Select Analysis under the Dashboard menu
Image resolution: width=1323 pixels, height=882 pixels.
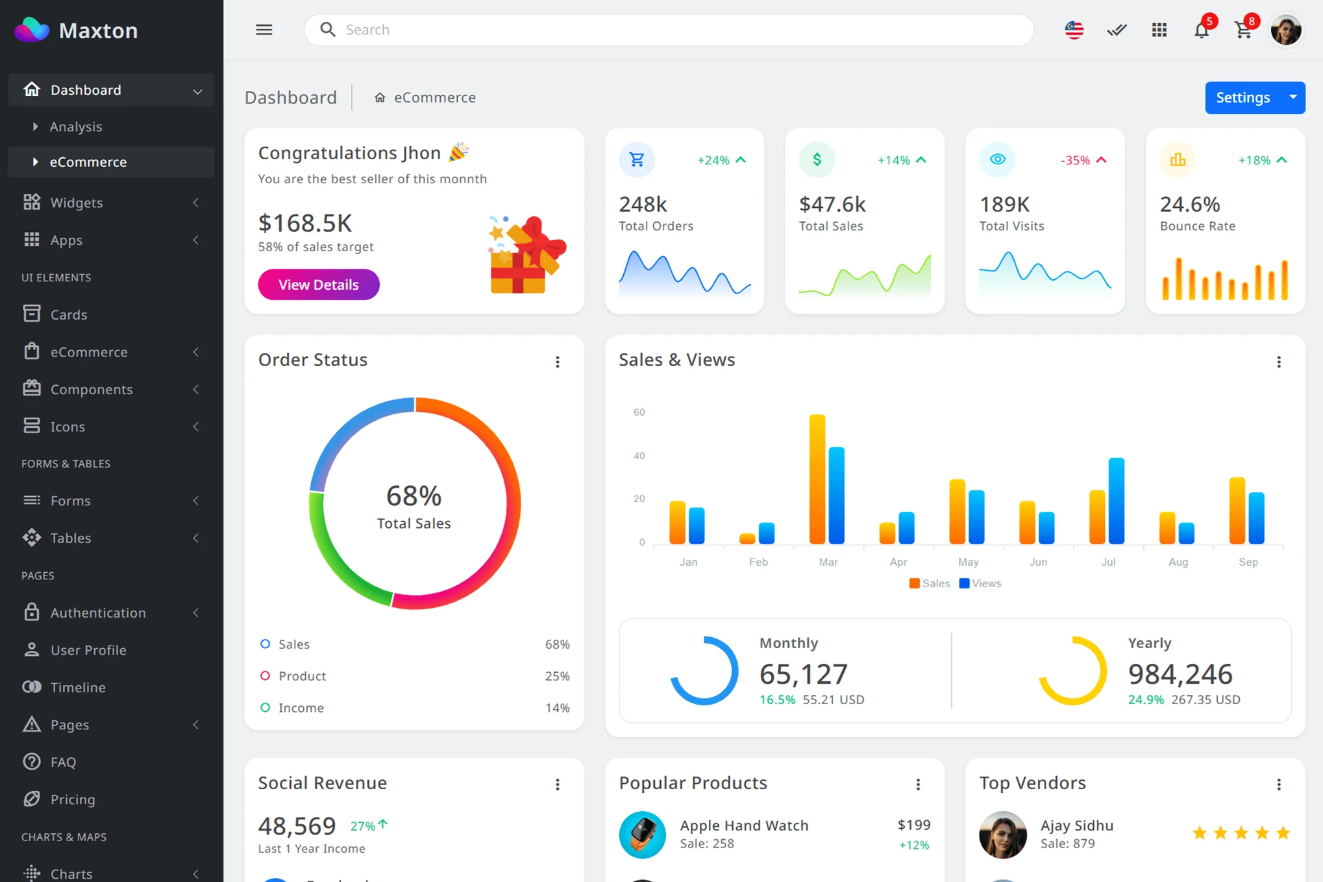[76, 127]
